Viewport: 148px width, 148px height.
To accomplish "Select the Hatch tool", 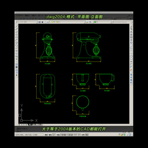I will tap(16, 65).
